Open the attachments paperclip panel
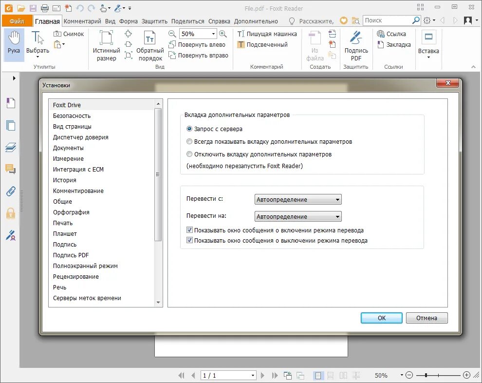The height and width of the screenshot is (383, 482). click(11, 191)
